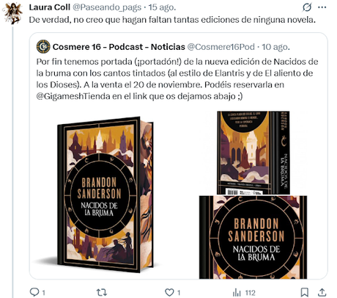Open Laura Coll display name link
The width and height of the screenshot is (337, 298).
pyautogui.click(x=50, y=7)
